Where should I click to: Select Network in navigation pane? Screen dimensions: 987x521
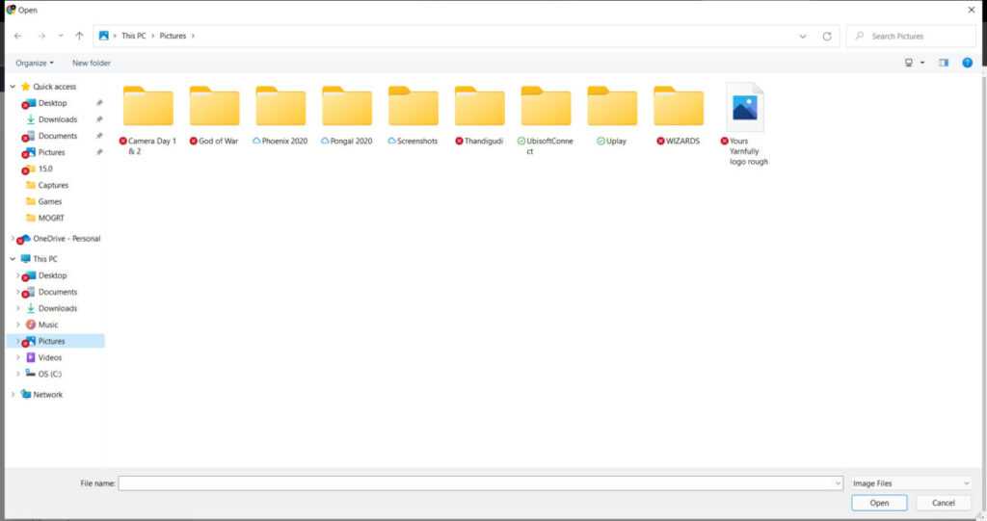48,395
